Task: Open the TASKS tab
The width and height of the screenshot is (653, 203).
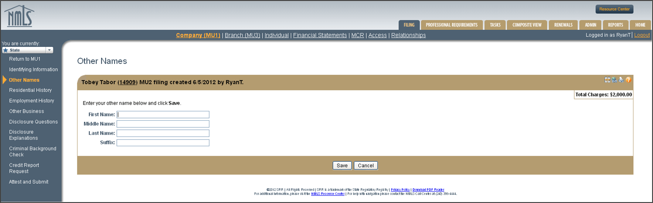Action: 495,25
